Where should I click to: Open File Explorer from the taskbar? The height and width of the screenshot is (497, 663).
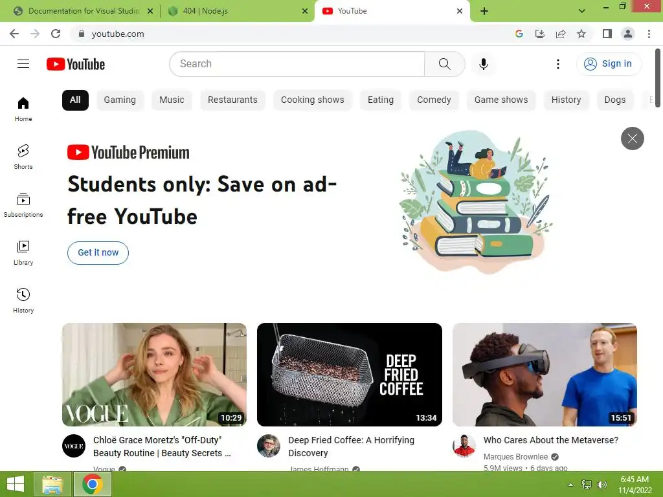pos(52,484)
